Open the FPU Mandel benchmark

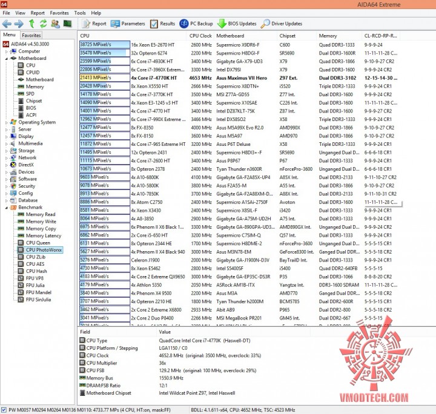click(x=35, y=292)
